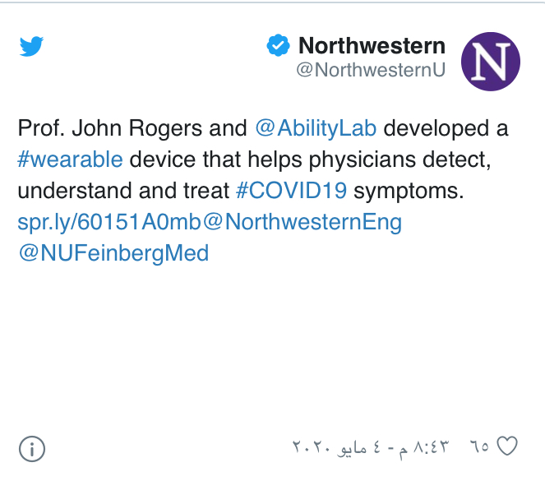Screen dimensions: 545x481
Task: Open the @NUFeinbergMed mention
Action: point(113,253)
